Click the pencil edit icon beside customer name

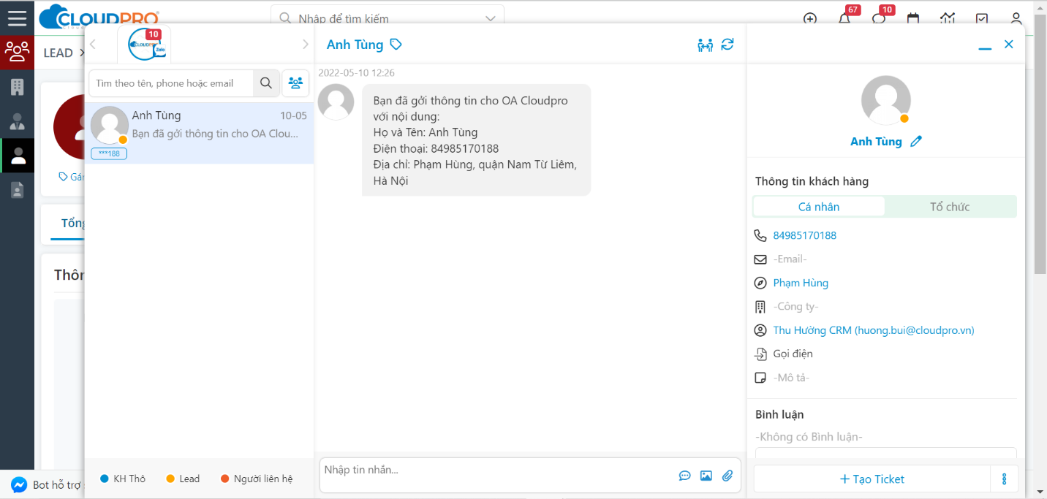click(916, 142)
